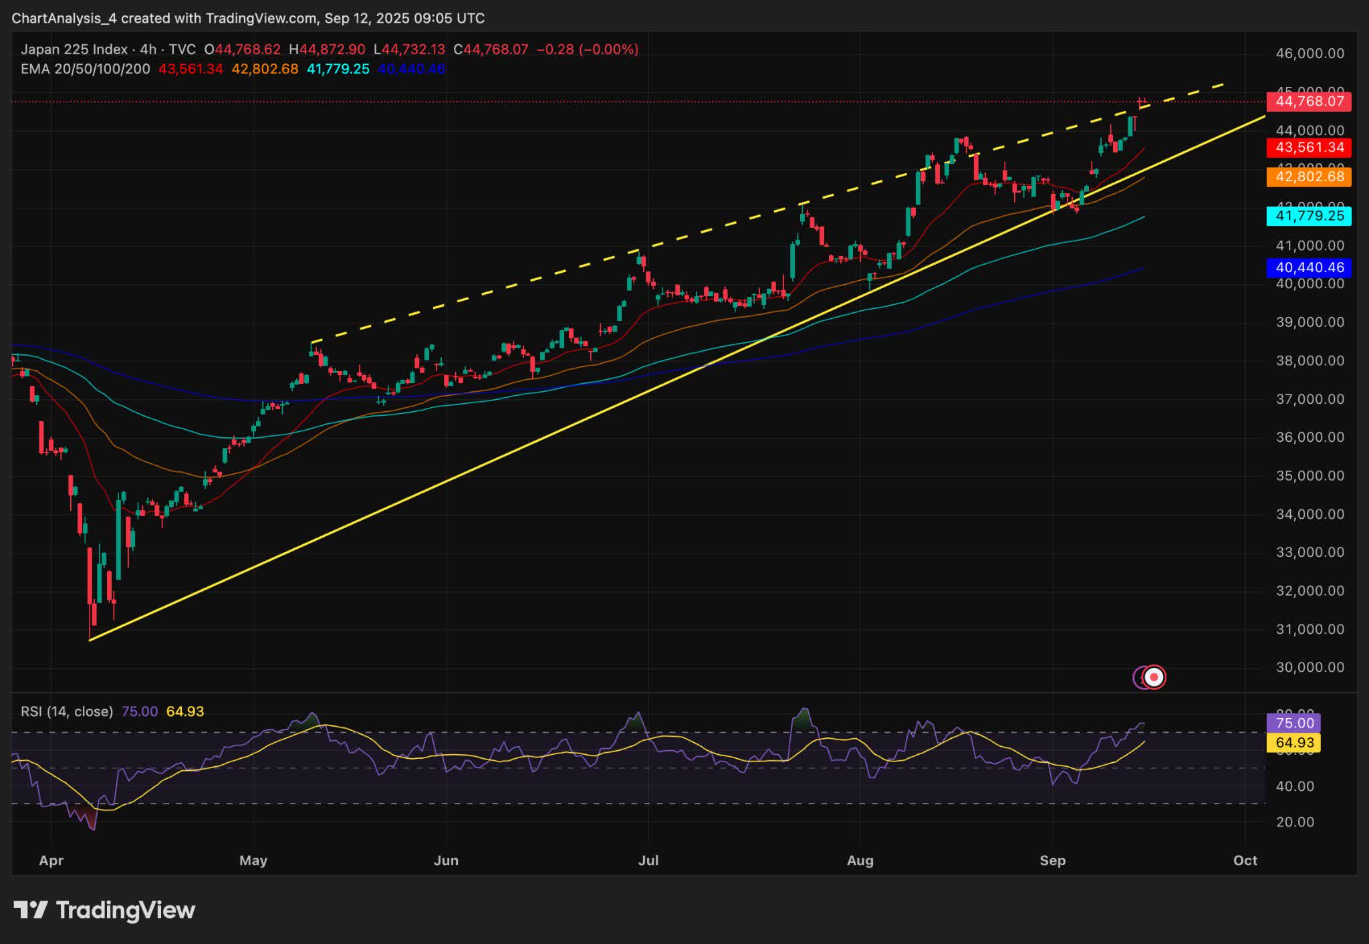Click the purple 75.00 RSI badge
Image resolution: width=1369 pixels, height=944 pixels.
point(1293,723)
